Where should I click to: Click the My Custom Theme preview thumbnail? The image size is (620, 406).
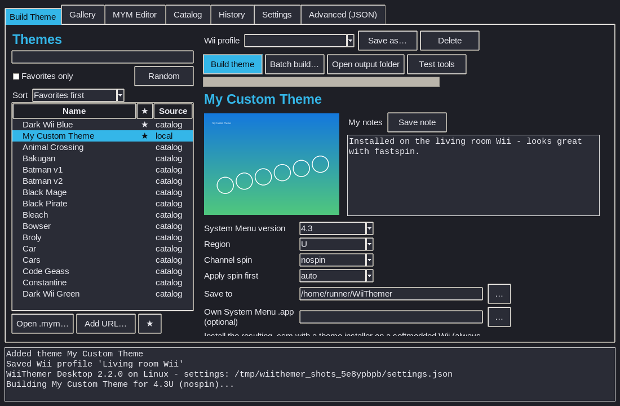point(272,164)
